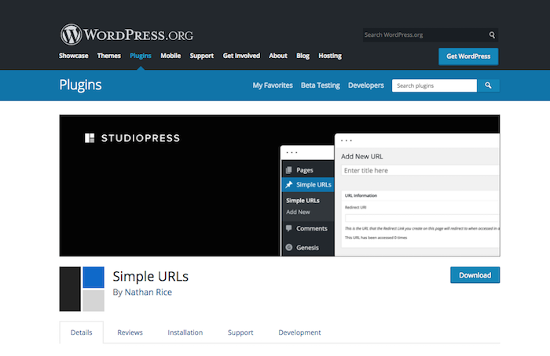The image size is (550, 356).
Task: Switch to the Reviews tab
Action: (130, 332)
